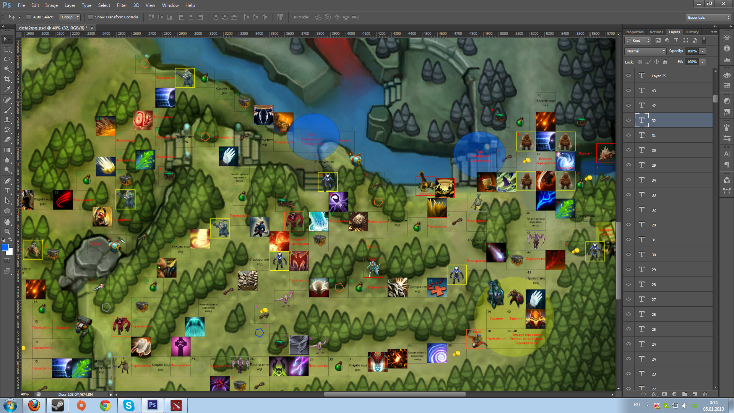Switch to the Properties tab

[634, 32]
